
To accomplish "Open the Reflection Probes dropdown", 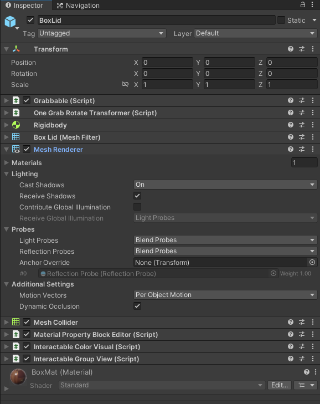I will (225, 251).
